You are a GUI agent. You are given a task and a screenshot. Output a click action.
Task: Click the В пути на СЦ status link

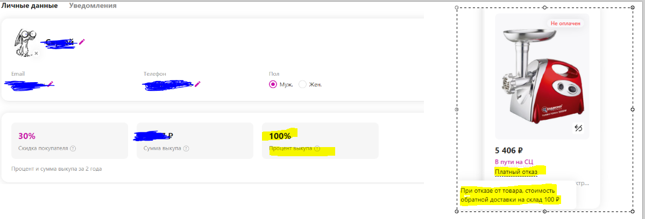click(x=514, y=162)
